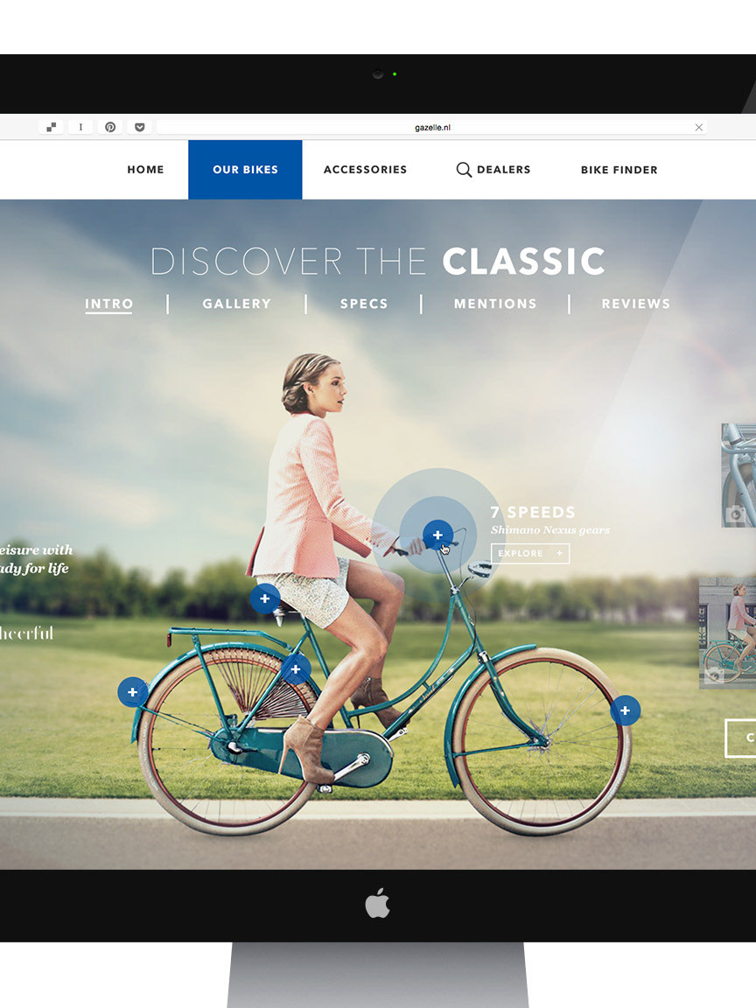Click the Pinterest icon in browser toolbar
The height and width of the screenshot is (1008, 756).
click(x=110, y=127)
